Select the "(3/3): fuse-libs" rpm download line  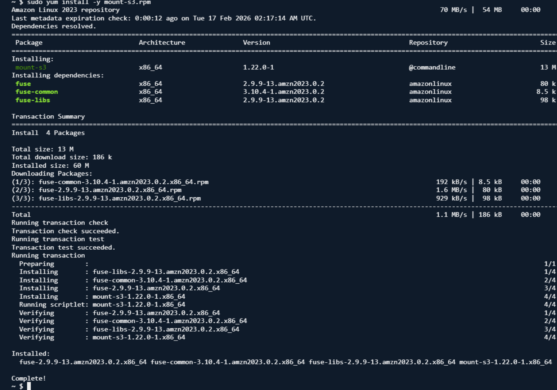[106, 198]
